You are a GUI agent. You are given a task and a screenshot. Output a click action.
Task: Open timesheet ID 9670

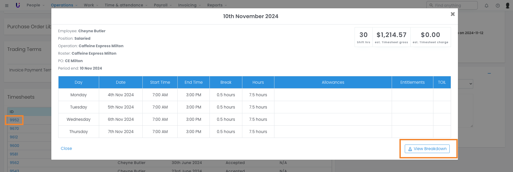pyautogui.click(x=14, y=129)
